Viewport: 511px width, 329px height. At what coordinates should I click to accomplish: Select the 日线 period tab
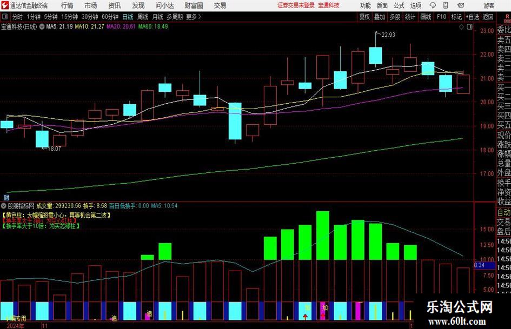pyautogui.click(x=128, y=17)
